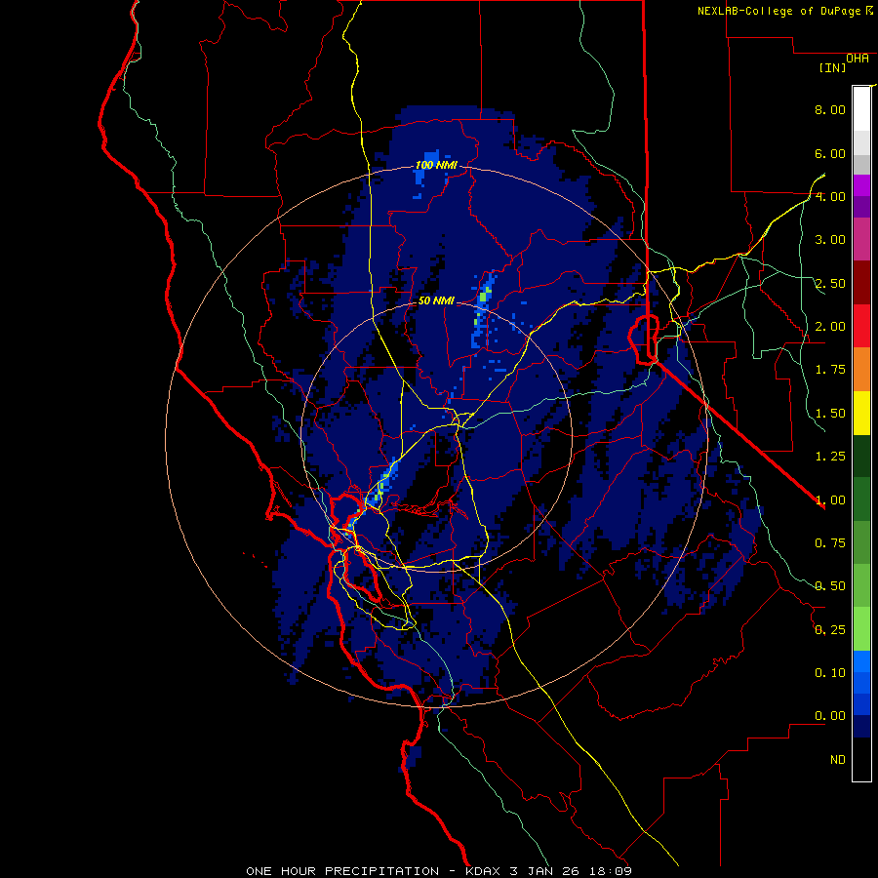878x878 pixels.
Task: Click the bright red 2.00 color swatch
Action: pyautogui.click(x=861, y=326)
